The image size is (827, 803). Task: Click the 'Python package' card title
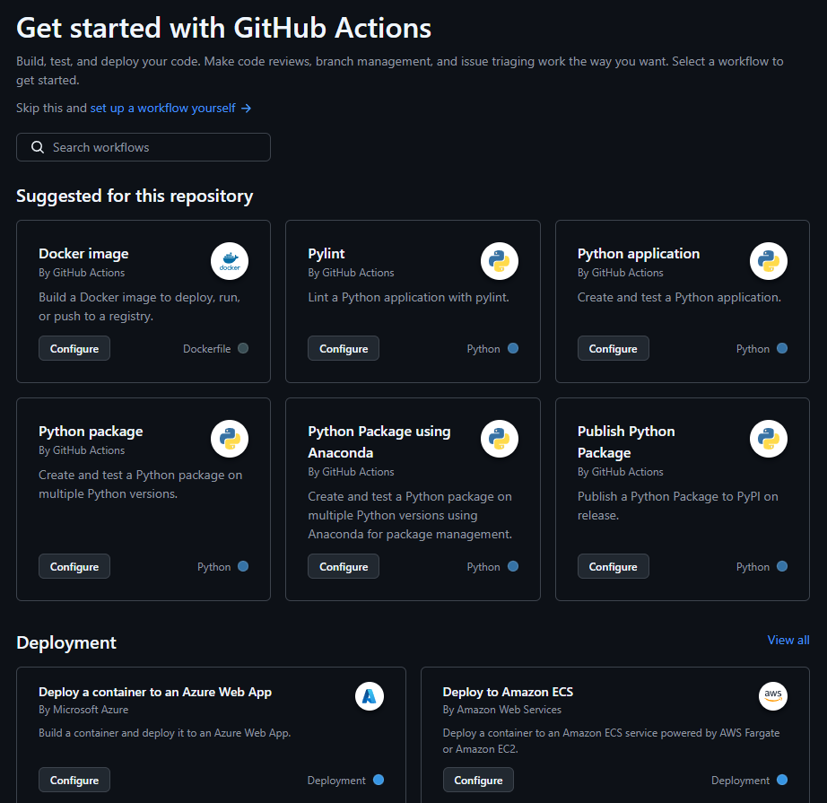91,432
